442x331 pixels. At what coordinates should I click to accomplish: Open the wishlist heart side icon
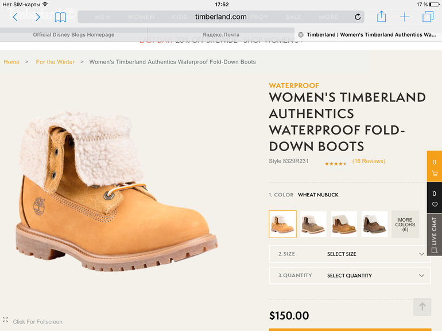434,198
